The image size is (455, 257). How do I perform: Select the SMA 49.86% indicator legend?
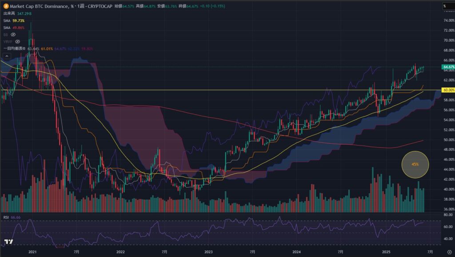tap(14, 28)
